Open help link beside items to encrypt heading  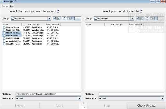coord(58,11)
